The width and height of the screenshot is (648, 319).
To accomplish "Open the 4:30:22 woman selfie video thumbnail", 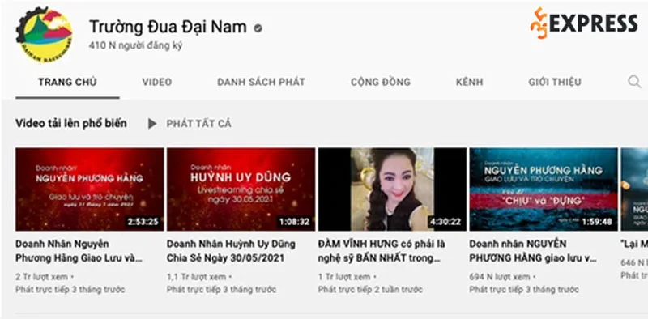I will click(x=392, y=189).
